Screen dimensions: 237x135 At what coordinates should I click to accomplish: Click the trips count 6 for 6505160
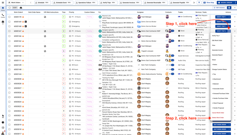[64, 51]
